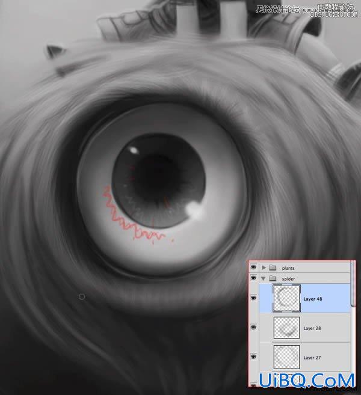Select the Layer 48 thumbnail

pyautogui.click(x=286, y=298)
